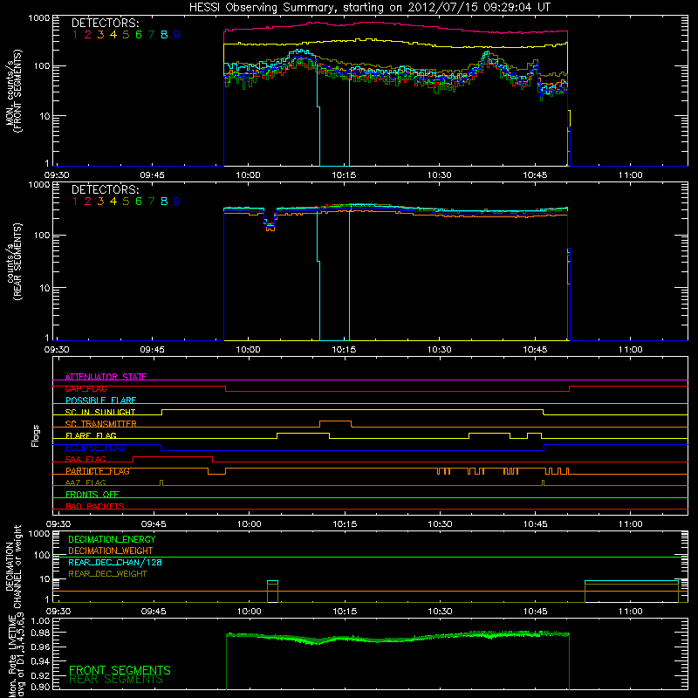Click the 09:45 tick label under the decimation panel
698x698 pixels.
(x=154, y=612)
